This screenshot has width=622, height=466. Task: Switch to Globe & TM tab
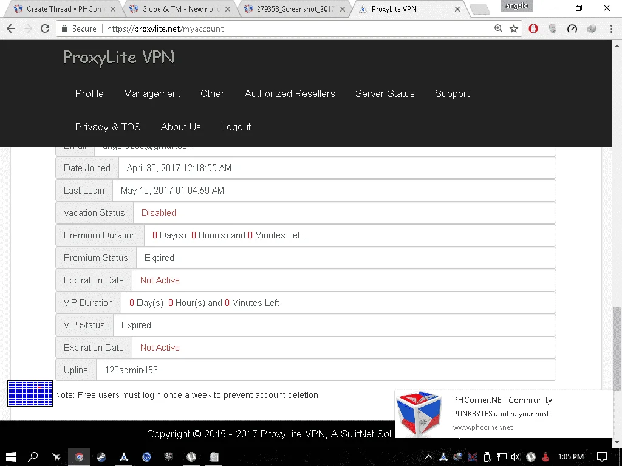(180, 8)
